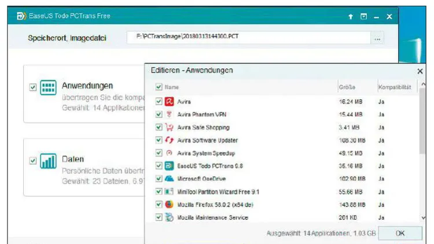Uncheck the Avira checkbox
The height and width of the screenshot is (244, 434).
(159, 101)
